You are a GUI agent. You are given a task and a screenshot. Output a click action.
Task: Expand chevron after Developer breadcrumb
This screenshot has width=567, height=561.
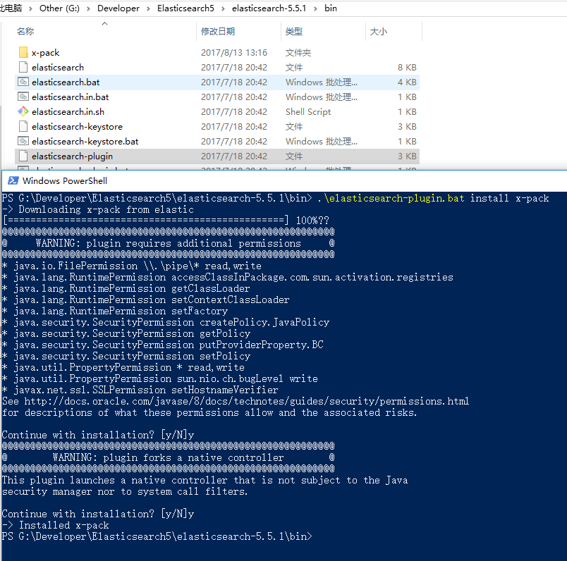[148, 8]
